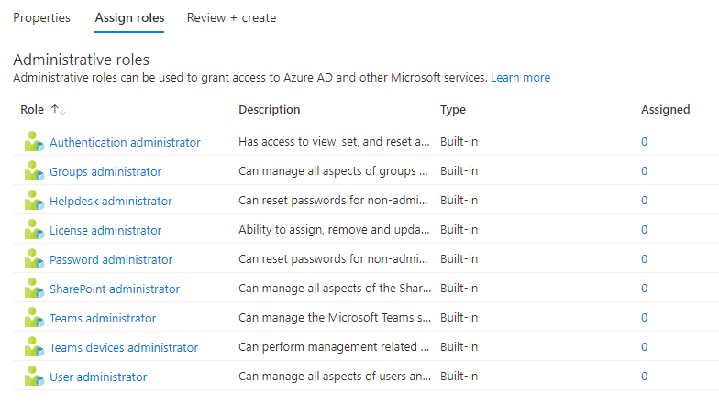Click the Authentication administrator role icon

(34, 142)
